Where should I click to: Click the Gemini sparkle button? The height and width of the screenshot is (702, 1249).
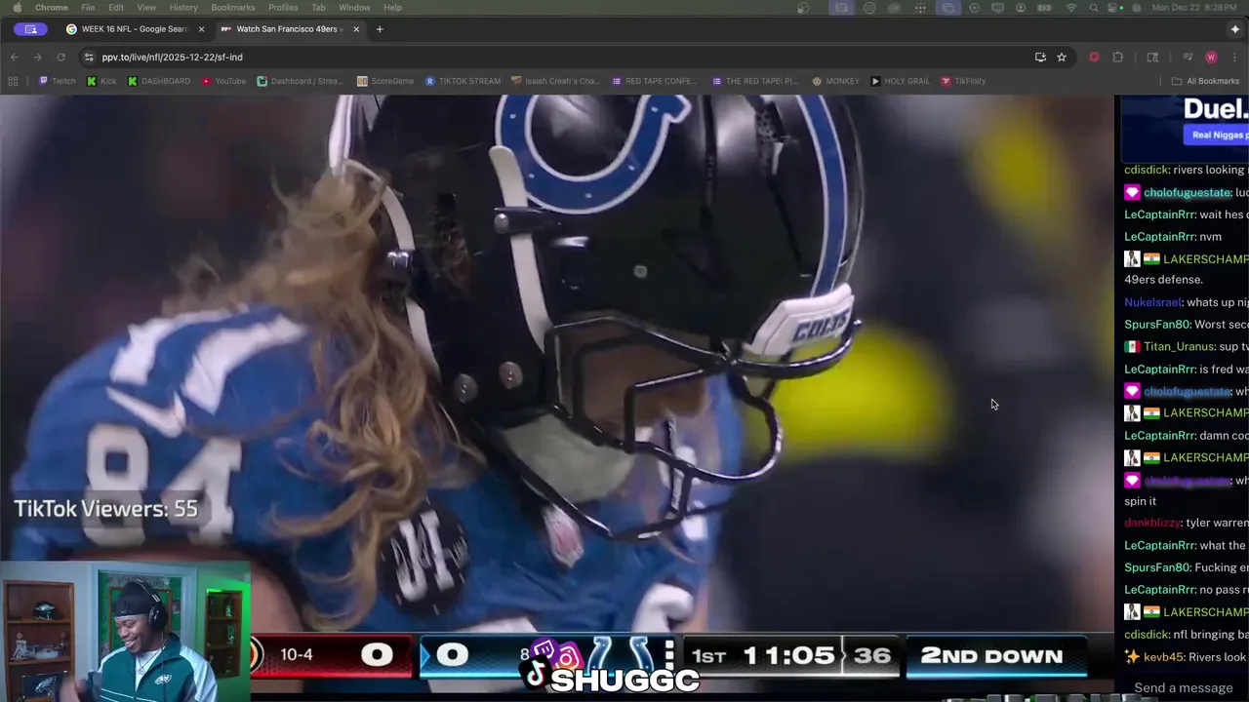(1234, 29)
